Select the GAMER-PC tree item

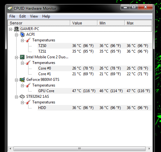86,29
